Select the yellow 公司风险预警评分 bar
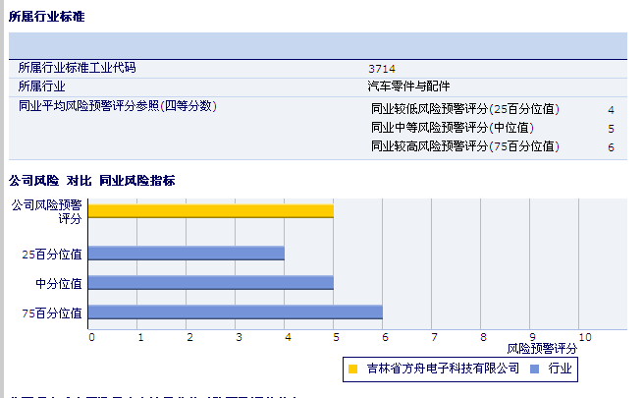Screen dimensions: 644x398 click(210, 210)
